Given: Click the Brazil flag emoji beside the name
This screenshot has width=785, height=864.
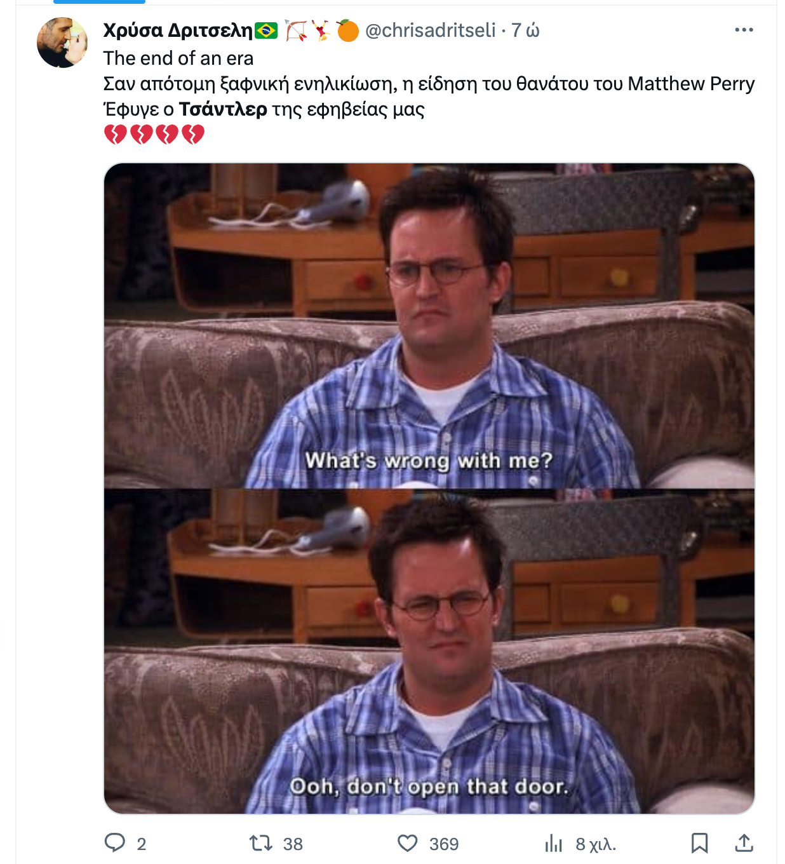Looking at the screenshot, I should [266, 30].
